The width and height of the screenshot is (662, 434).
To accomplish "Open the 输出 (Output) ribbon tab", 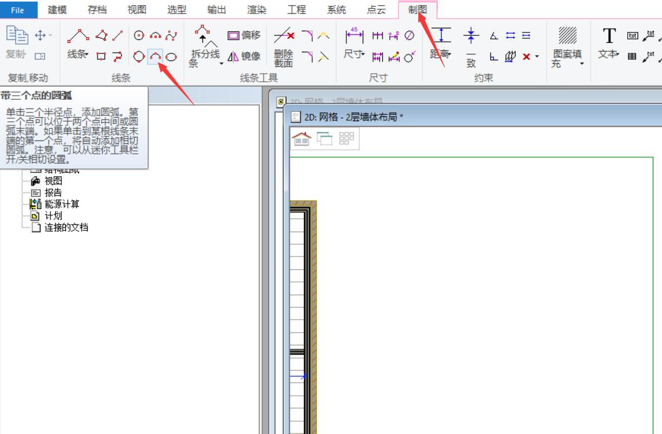I will 216,10.
